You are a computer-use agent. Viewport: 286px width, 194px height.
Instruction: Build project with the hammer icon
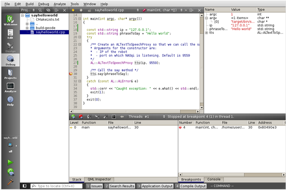click(x=10, y=182)
